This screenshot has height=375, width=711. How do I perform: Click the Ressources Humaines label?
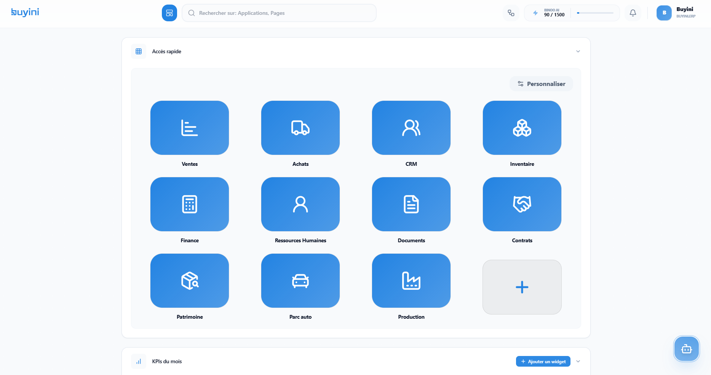[300, 240]
